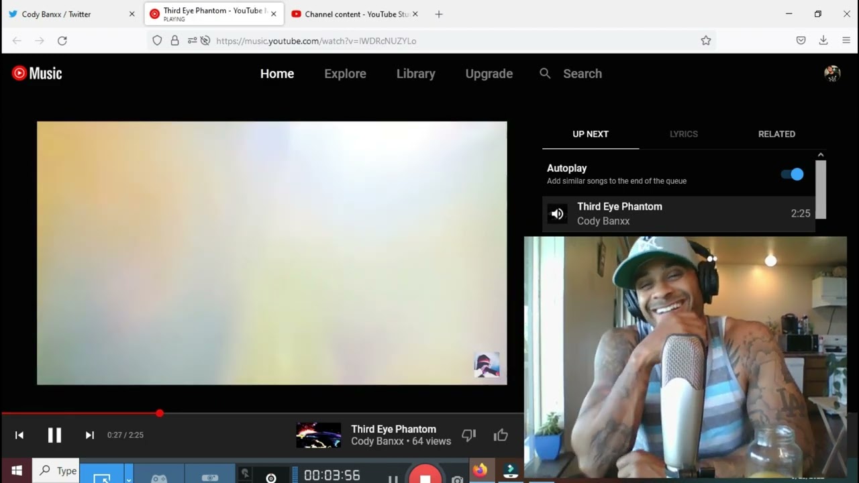Open the UP NEXT tab
The height and width of the screenshot is (483, 859).
tap(591, 134)
